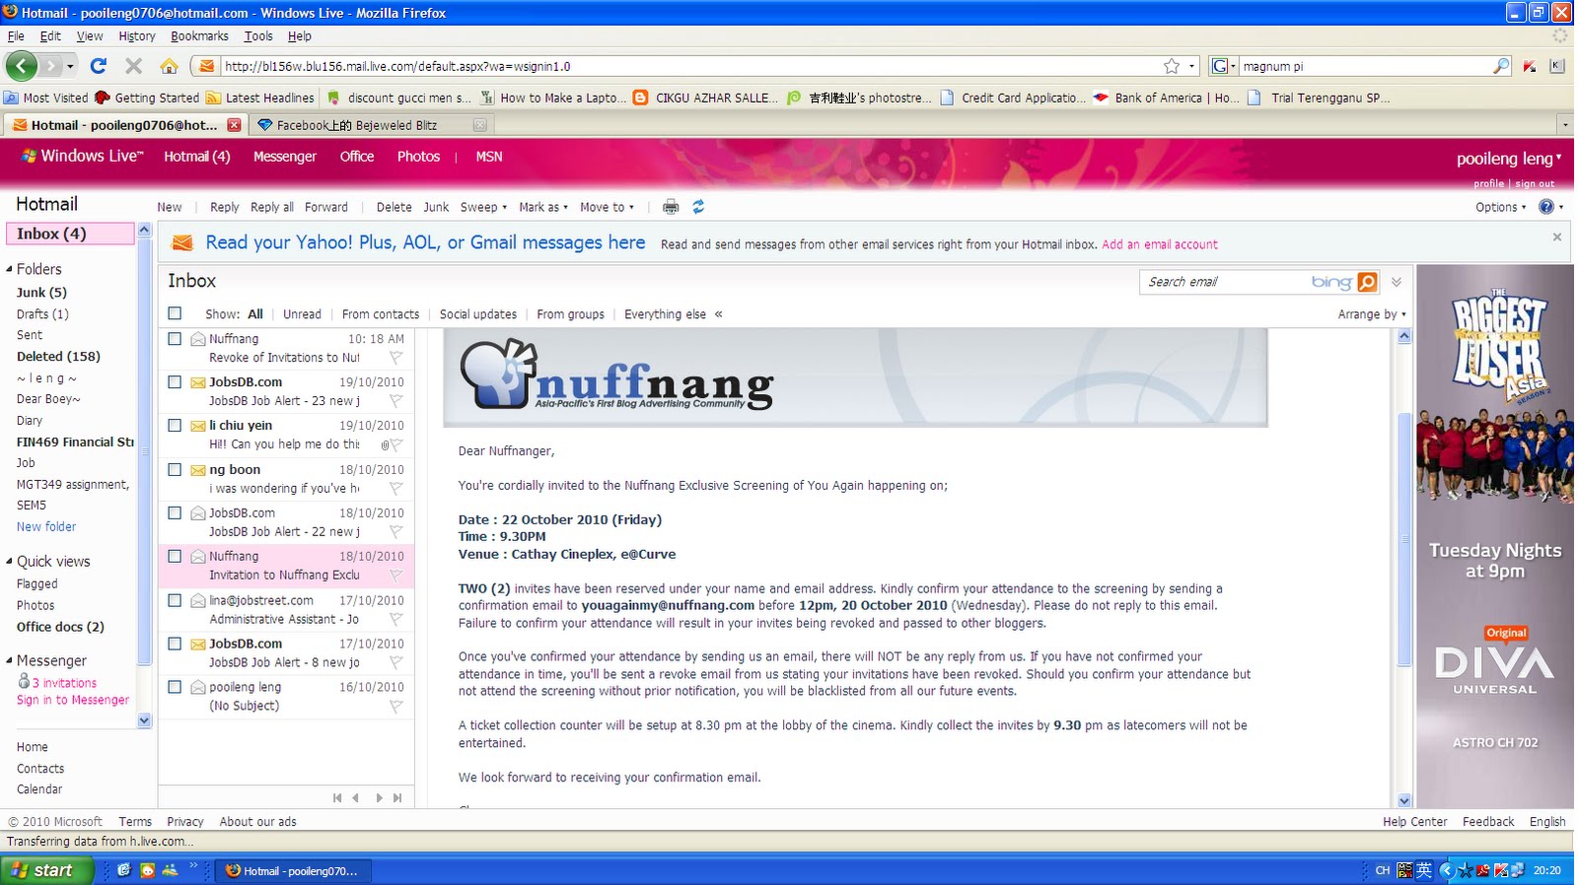Image resolution: width=1578 pixels, height=885 pixels.
Task: Open Photos in Windows Live header
Action: coord(418,156)
